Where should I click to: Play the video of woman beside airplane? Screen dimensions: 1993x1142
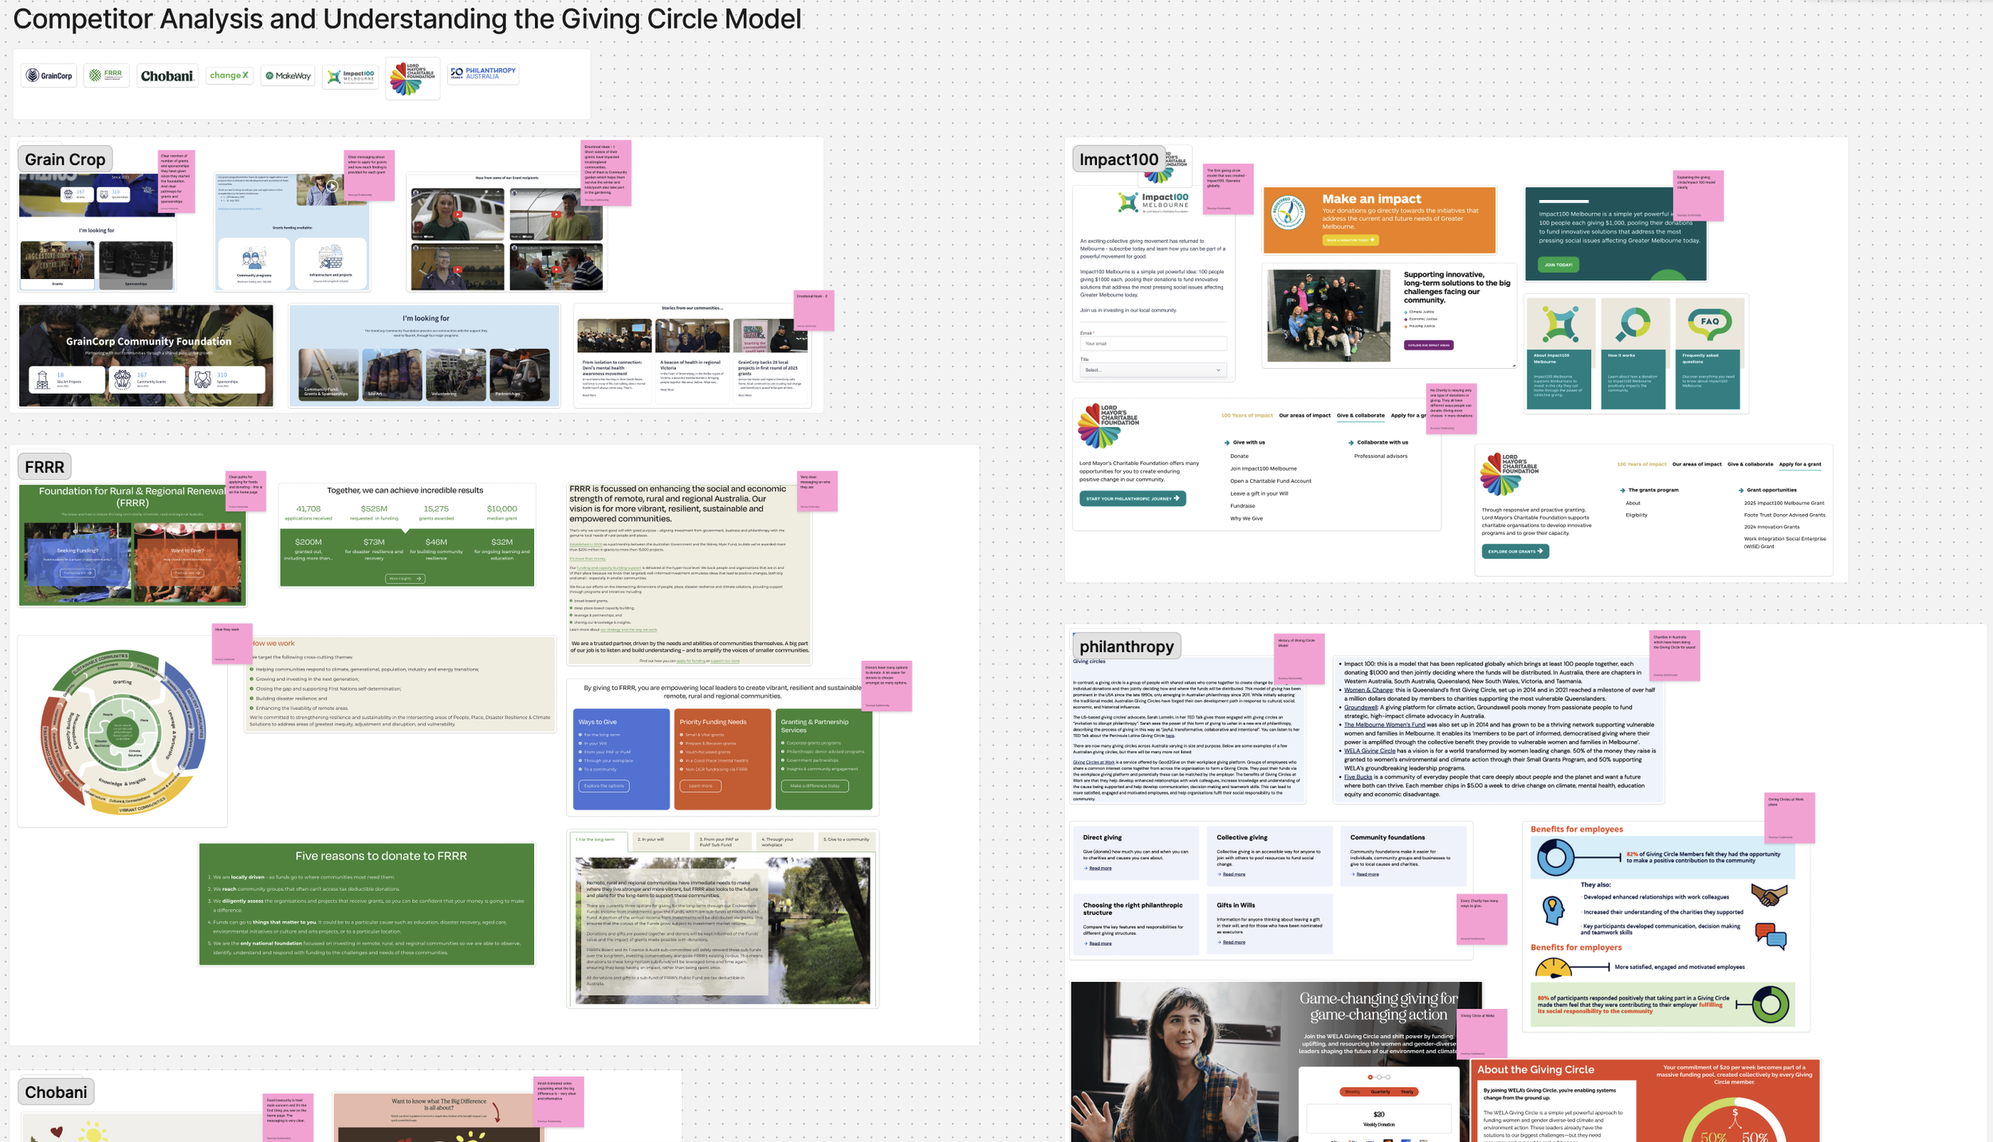tap(458, 214)
